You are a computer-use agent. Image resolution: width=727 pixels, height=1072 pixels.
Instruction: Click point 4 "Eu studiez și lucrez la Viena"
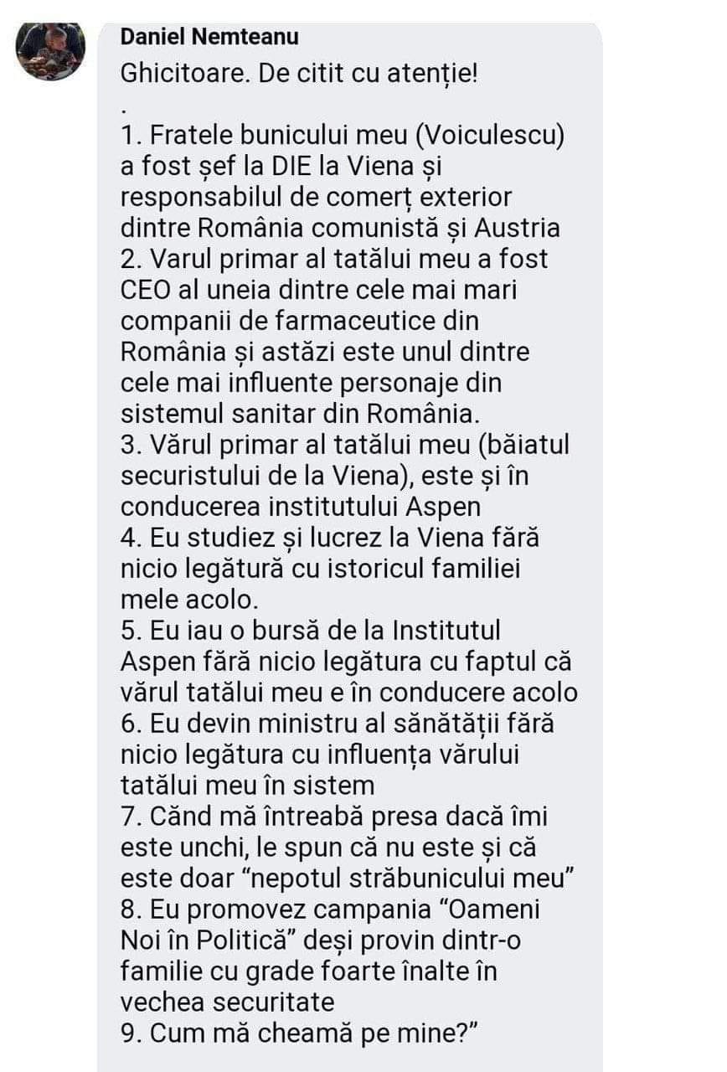(330, 536)
